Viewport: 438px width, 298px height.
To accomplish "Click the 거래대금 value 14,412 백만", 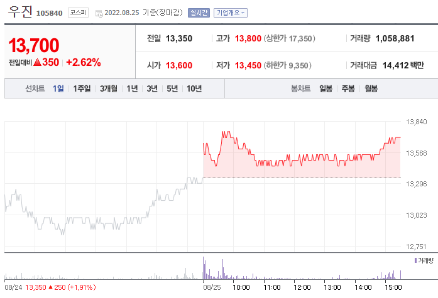I will (403, 65).
